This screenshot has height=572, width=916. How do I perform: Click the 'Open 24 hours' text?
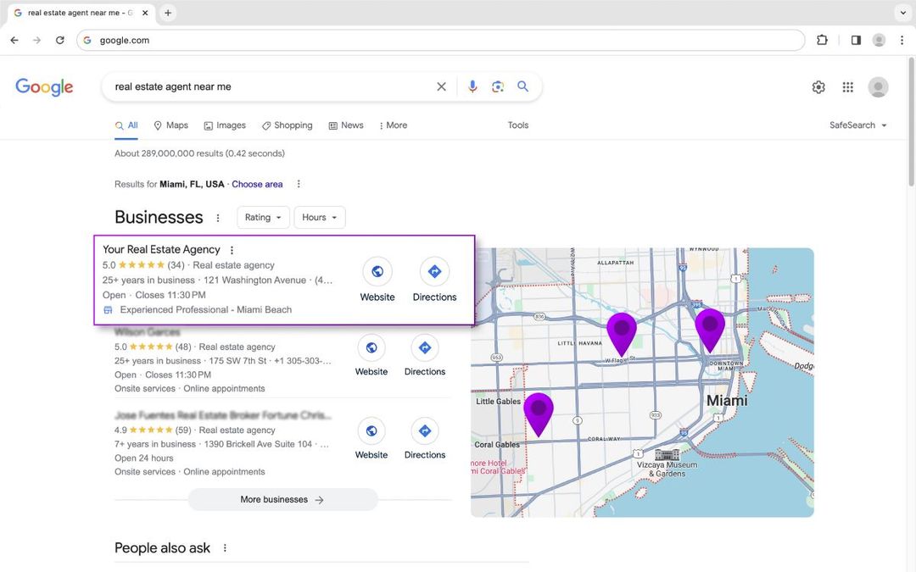pos(143,458)
